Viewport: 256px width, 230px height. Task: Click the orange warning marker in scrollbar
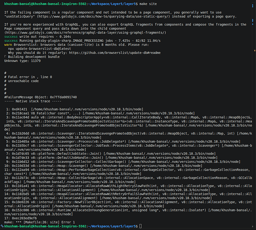(x=255, y=51)
